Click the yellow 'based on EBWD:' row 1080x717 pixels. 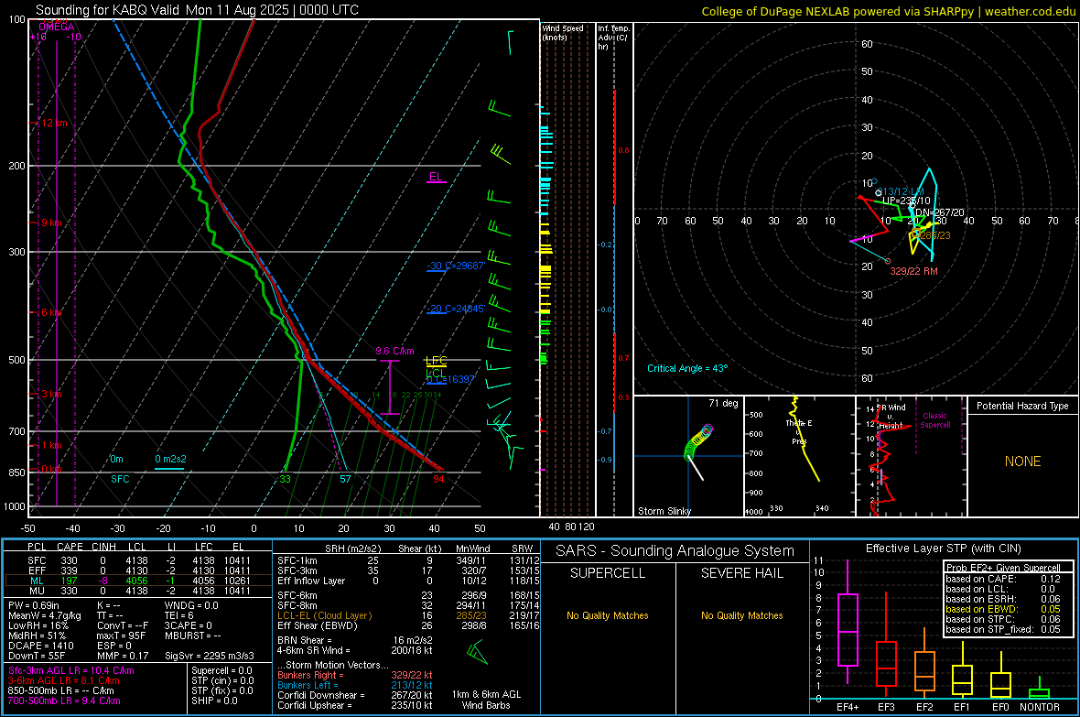point(1003,609)
